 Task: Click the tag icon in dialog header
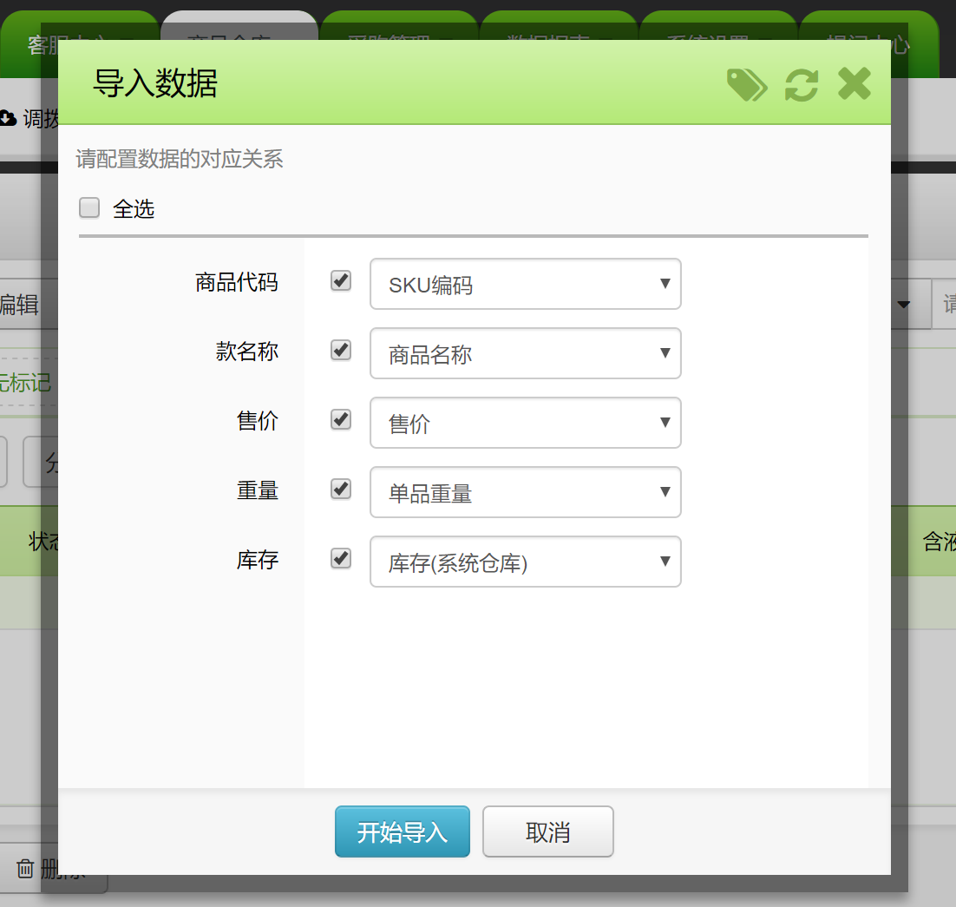coord(747,85)
